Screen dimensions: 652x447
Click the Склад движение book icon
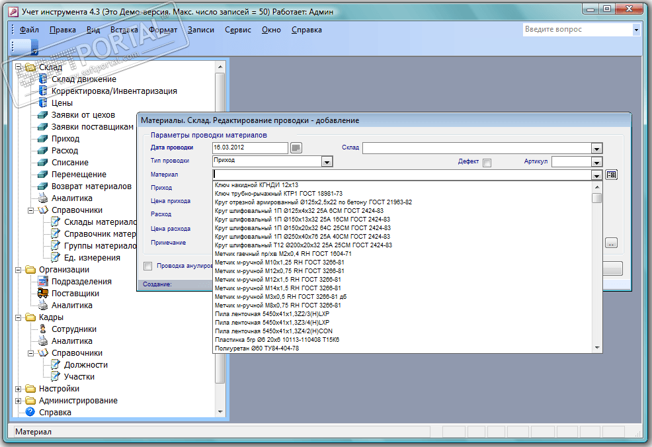click(44, 79)
